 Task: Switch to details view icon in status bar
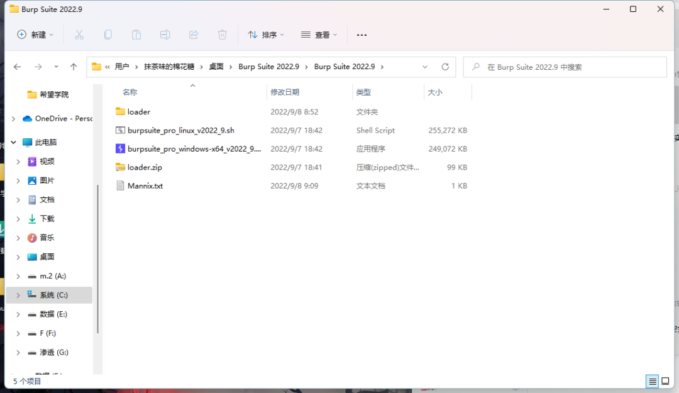652,381
